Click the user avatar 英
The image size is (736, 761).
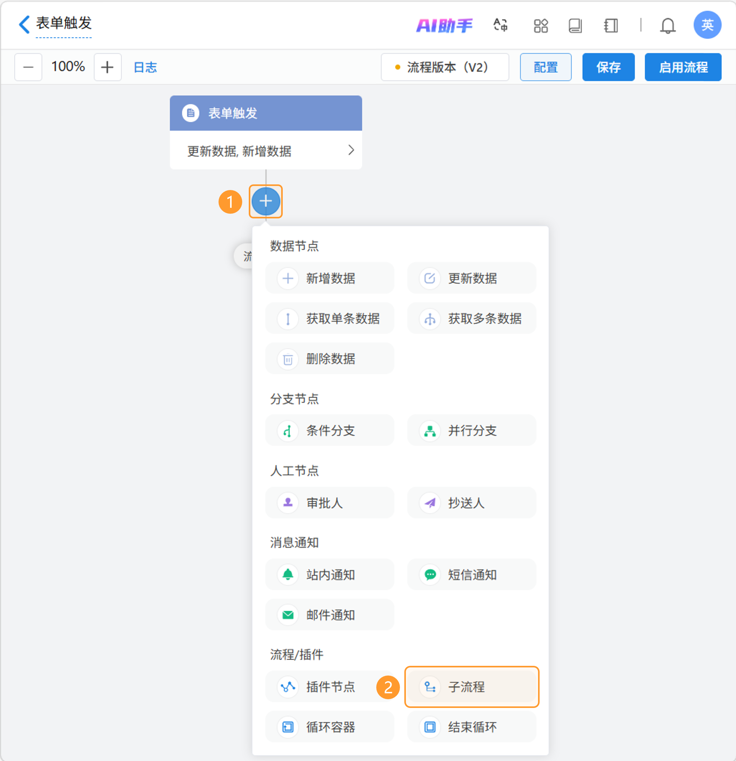pos(707,25)
